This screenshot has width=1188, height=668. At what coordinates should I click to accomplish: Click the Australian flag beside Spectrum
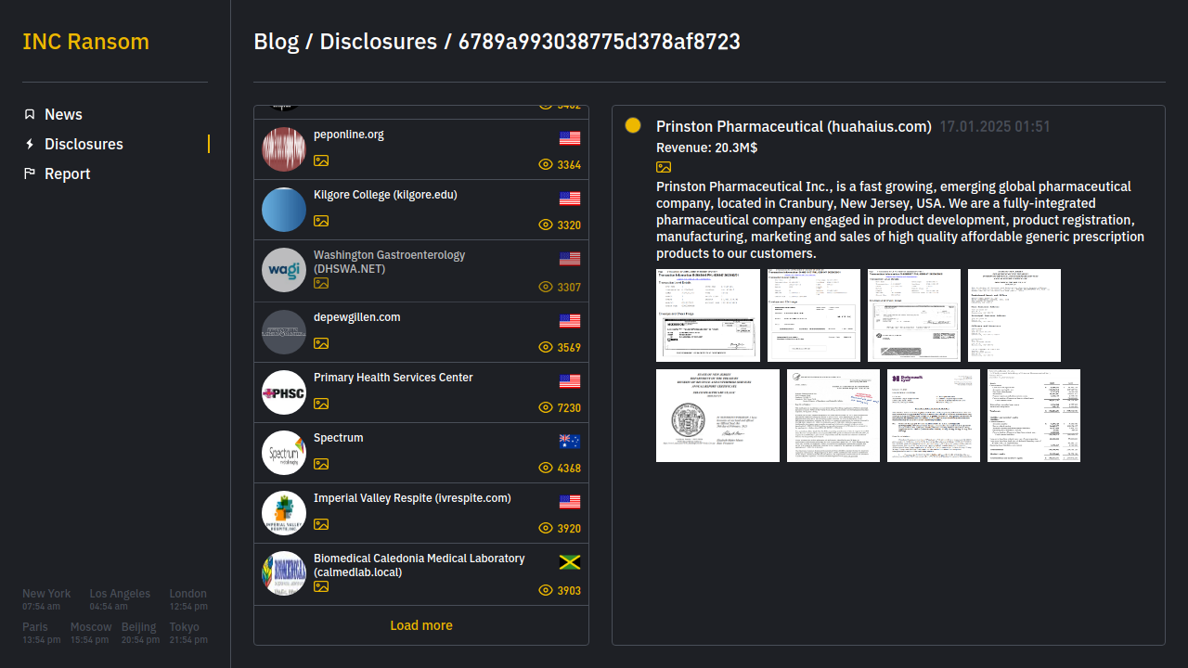pos(570,442)
